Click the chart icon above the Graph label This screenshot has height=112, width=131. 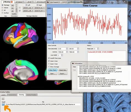tap(3, 99)
